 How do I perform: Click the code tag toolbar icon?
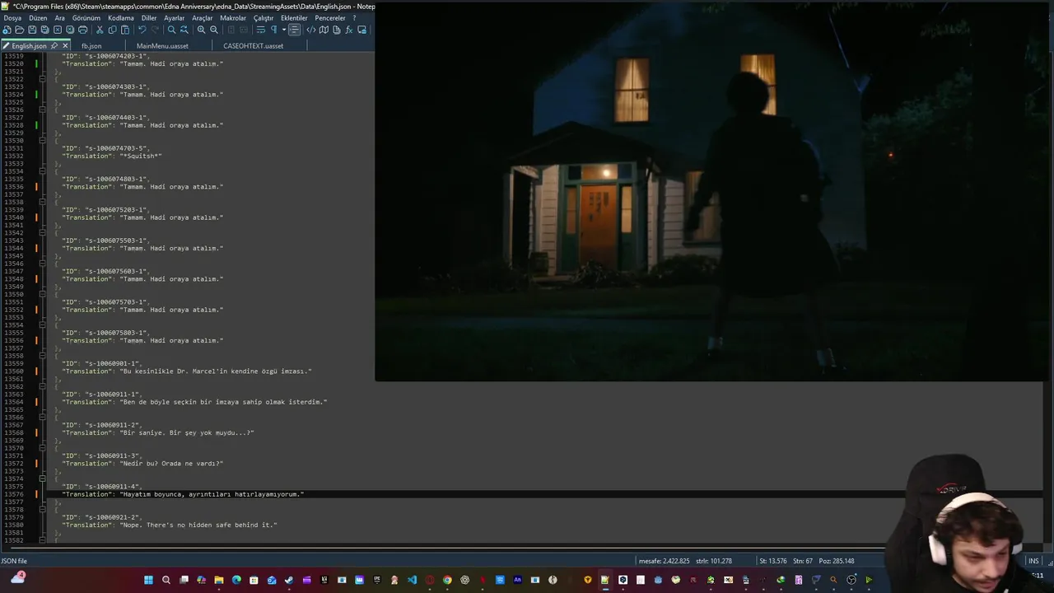pos(311,30)
